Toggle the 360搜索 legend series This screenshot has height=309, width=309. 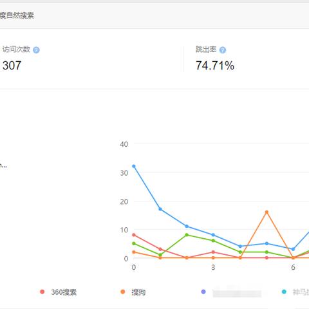(58, 292)
